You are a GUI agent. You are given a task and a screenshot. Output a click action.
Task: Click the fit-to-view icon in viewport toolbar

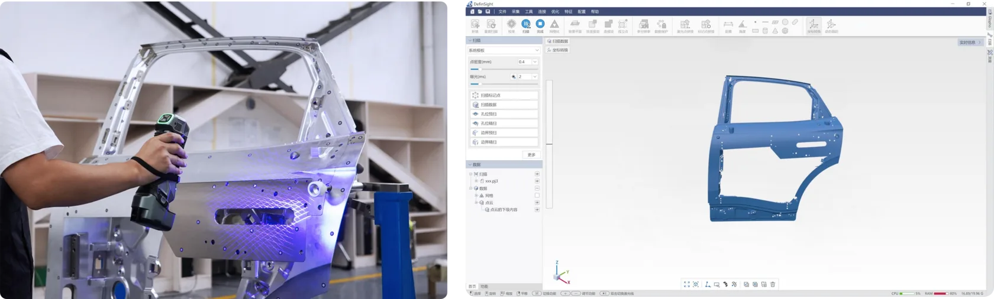click(687, 284)
